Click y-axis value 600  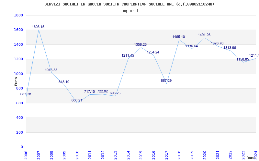[19, 103]
